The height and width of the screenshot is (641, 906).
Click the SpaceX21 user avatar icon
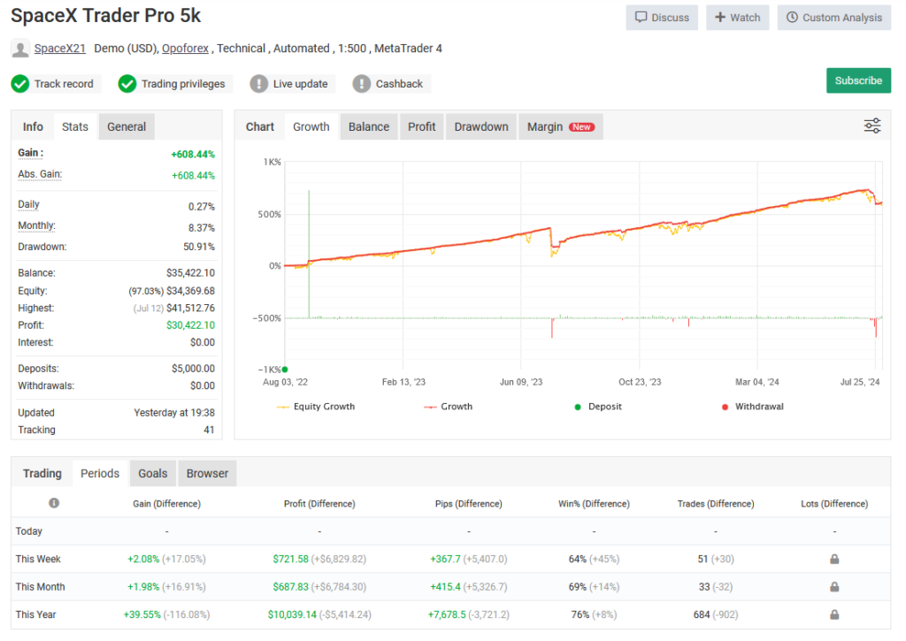click(19, 48)
